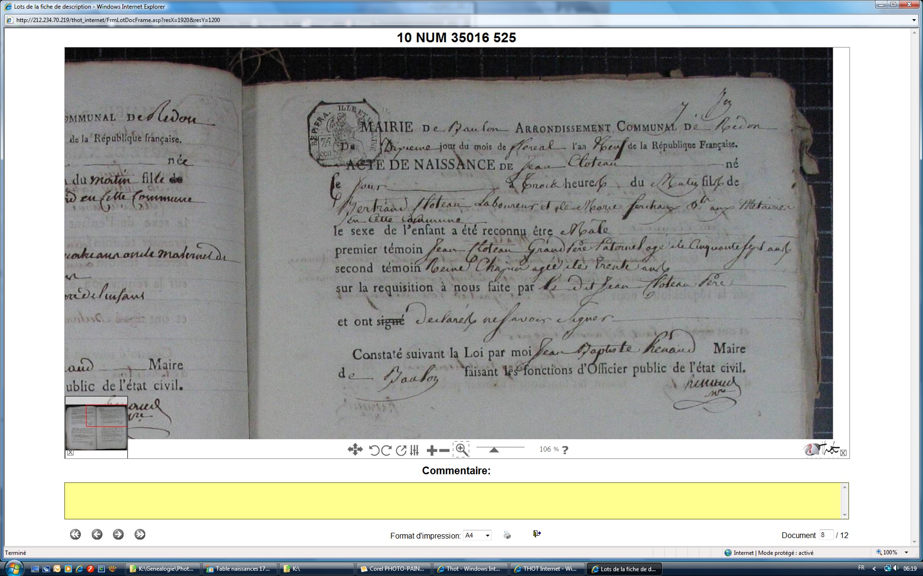923x576 pixels.
Task: Open image adjustment sliders tool
Action: coord(414,450)
